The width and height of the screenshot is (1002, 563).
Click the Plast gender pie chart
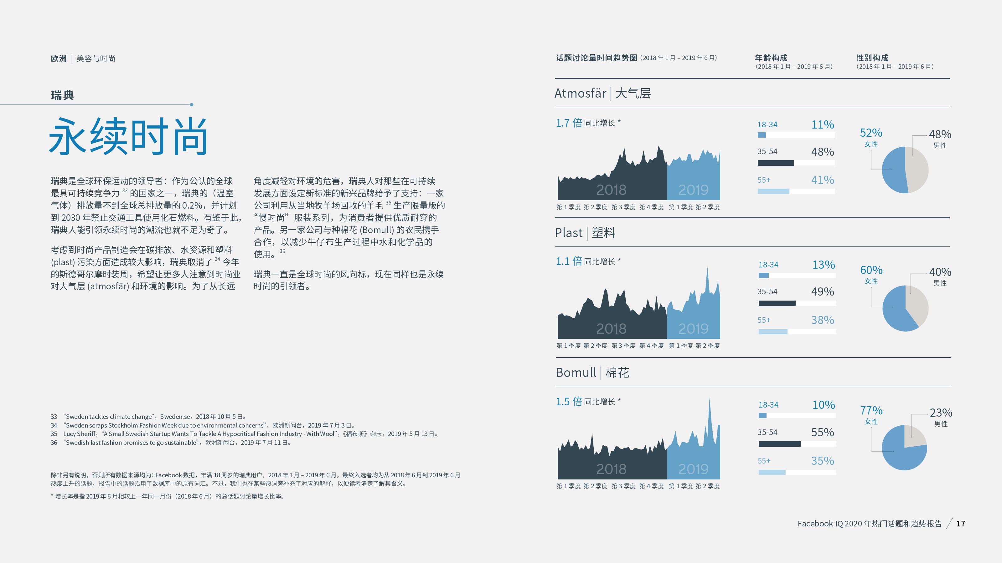click(x=905, y=308)
